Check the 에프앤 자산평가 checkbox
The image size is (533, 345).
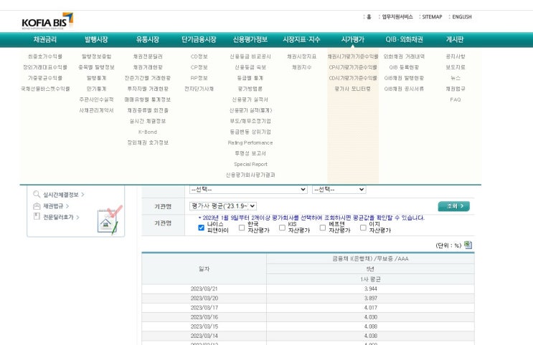click(x=323, y=228)
